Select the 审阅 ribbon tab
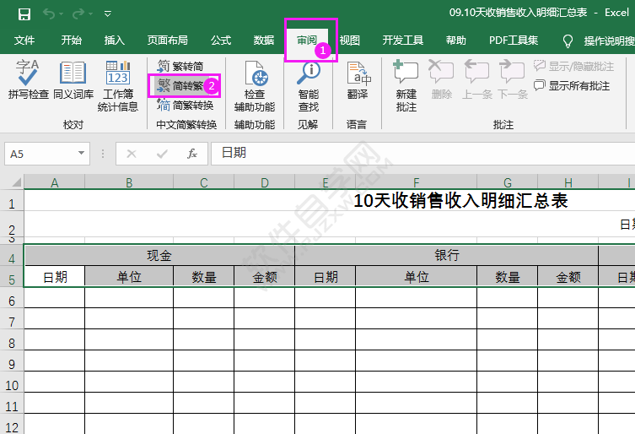This screenshot has width=635, height=434. point(307,41)
